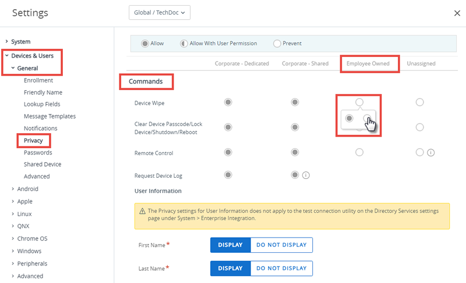
Task: Click the Corporate - Dedicated column header
Action: (x=242, y=63)
